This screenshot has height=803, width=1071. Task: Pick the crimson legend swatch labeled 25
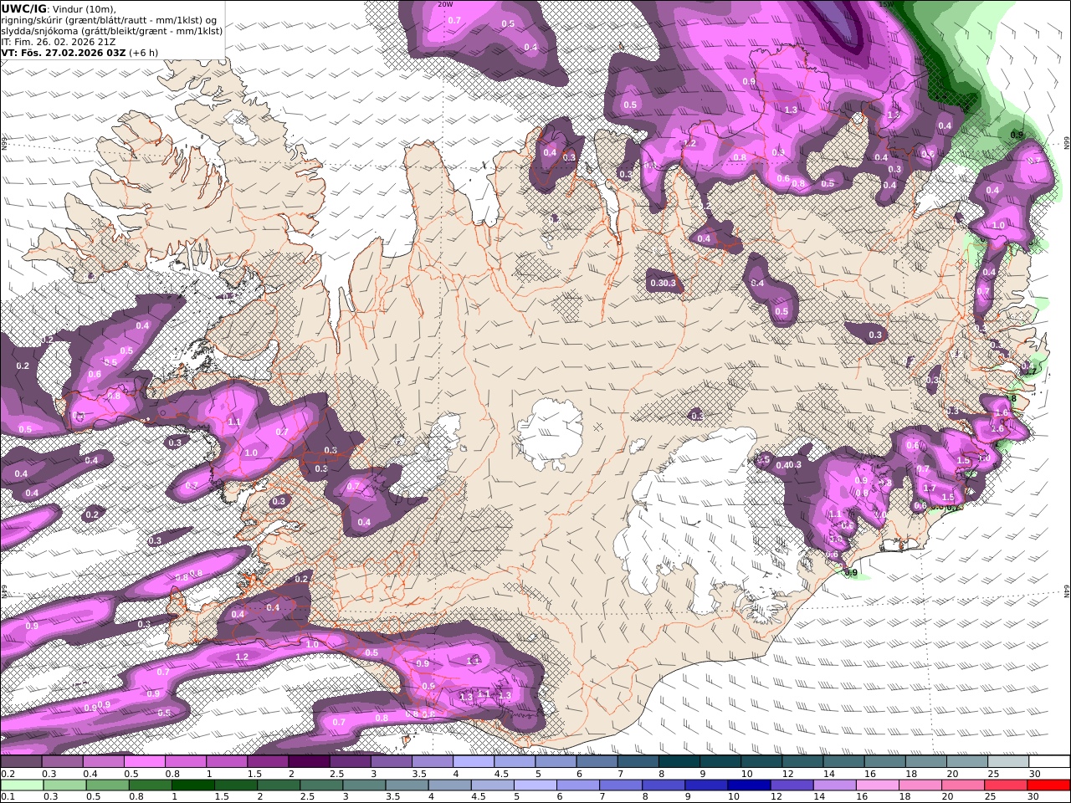pyautogui.click(x=1006, y=785)
